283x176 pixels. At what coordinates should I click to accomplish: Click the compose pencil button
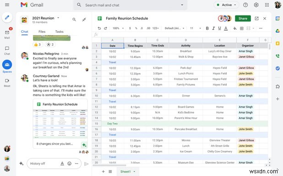pos(7,17)
